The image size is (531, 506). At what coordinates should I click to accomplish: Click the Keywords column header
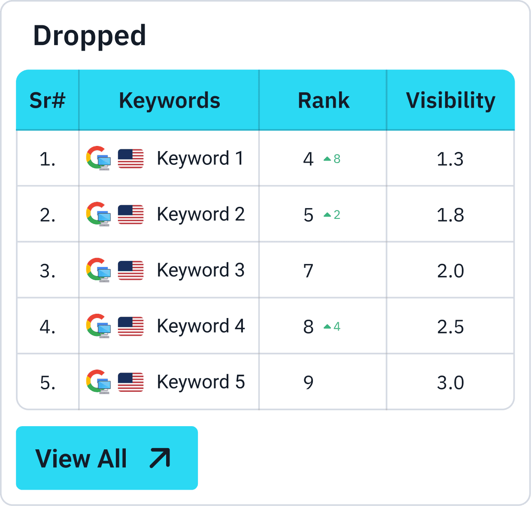coord(169,100)
